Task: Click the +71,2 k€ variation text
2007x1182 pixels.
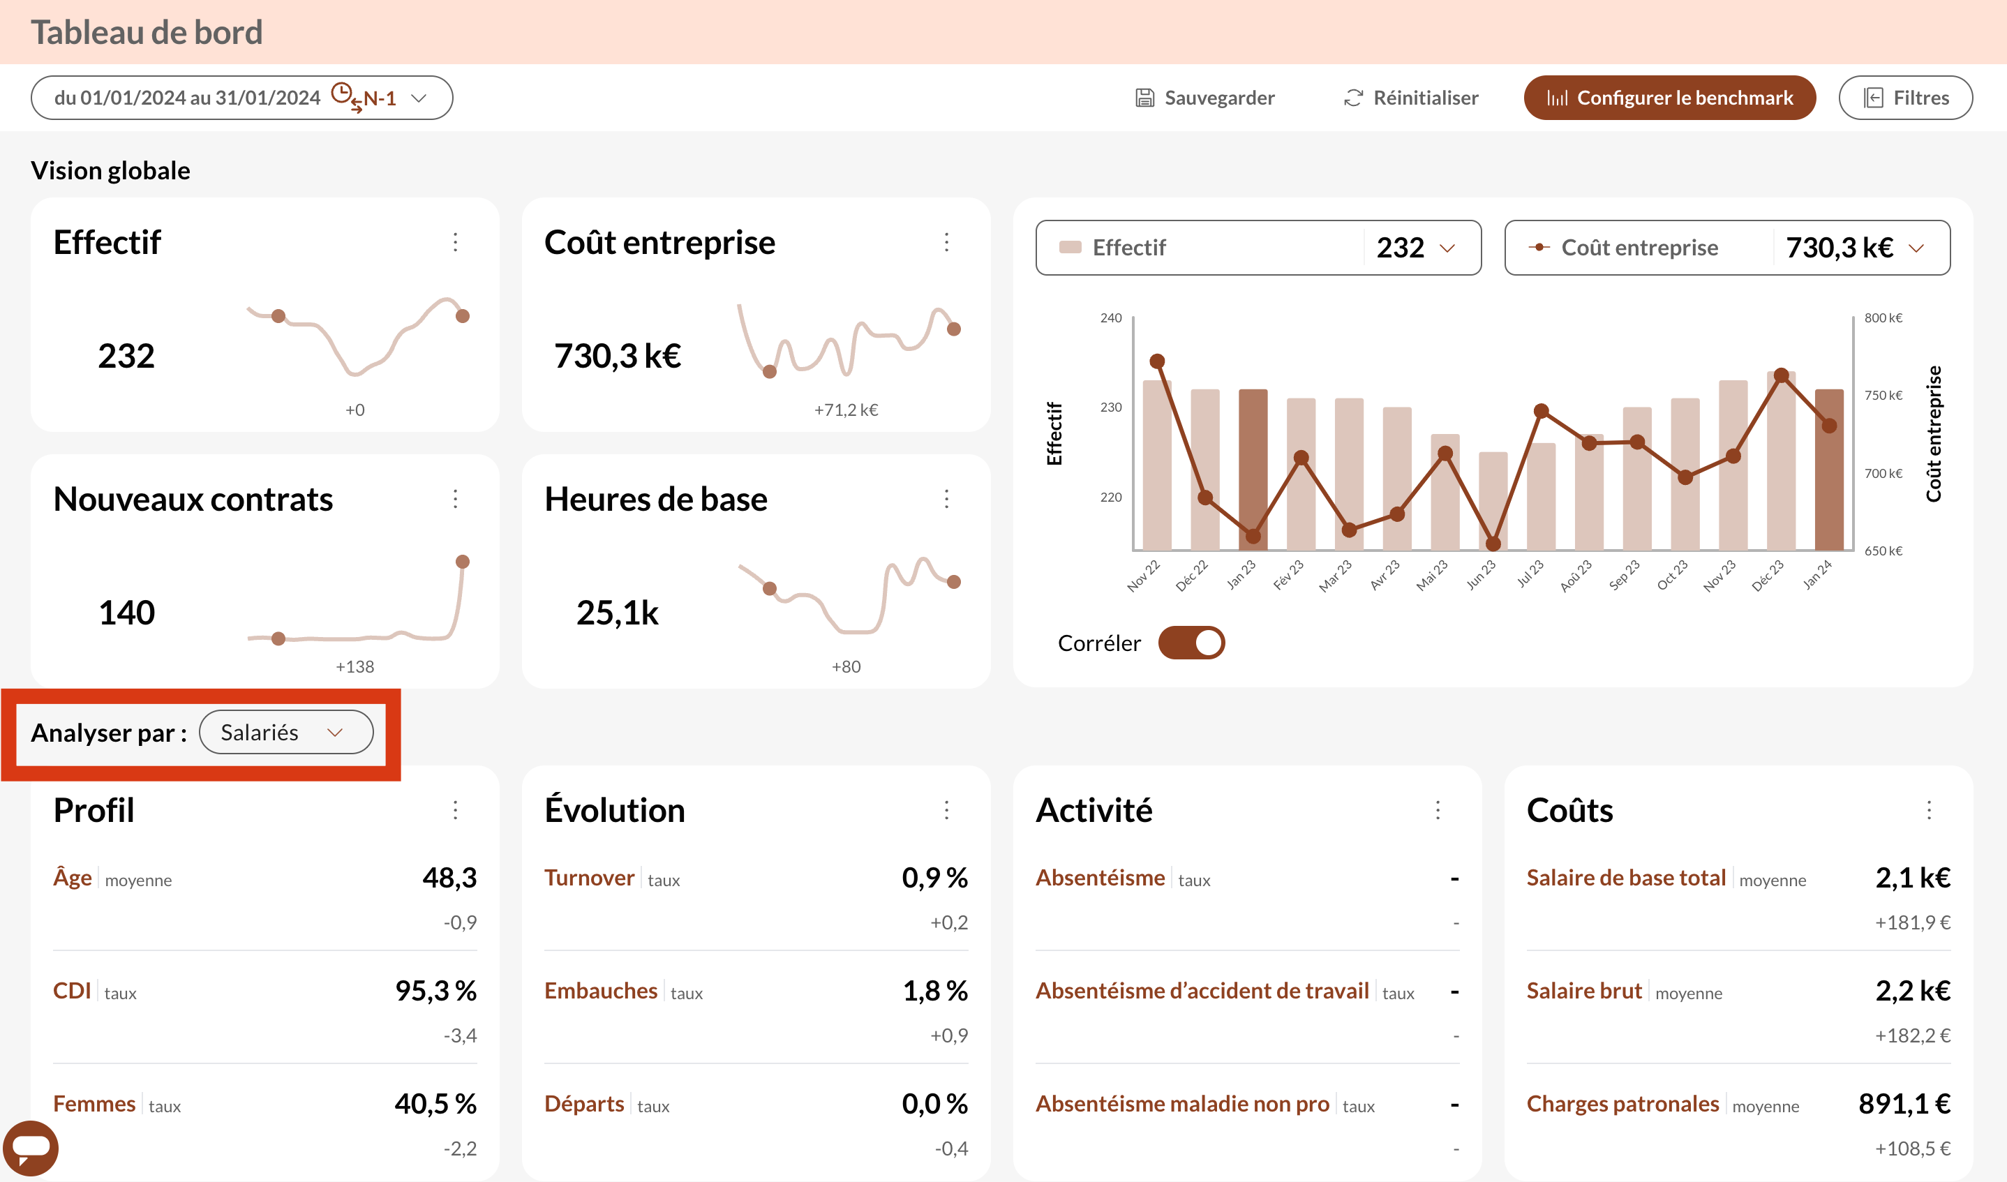Action: [x=846, y=410]
